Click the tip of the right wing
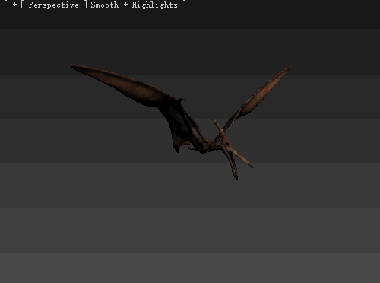The width and height of the screenshot is (380, 283). 290,67
